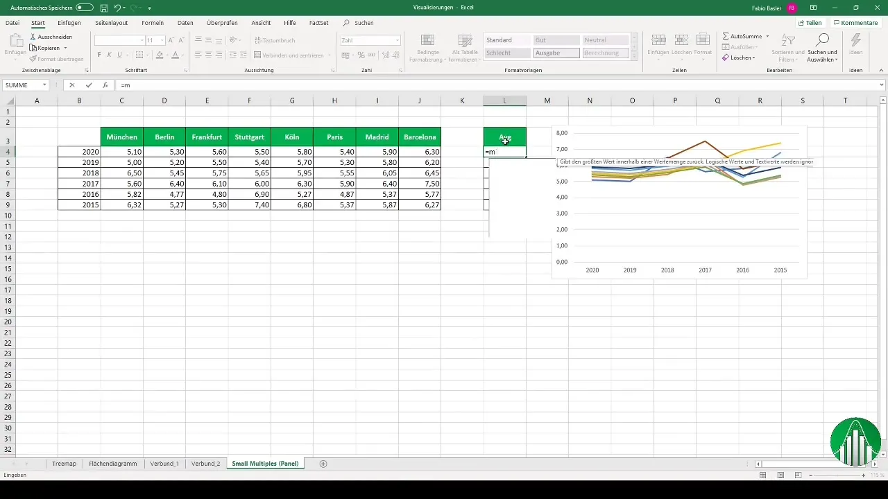The image size is (888, 499).
Task: Expand the Kopieren dropdown arrow
Action: point(65,48)
